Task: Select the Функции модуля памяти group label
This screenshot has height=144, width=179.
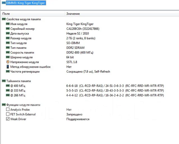Action: [23, 105]
